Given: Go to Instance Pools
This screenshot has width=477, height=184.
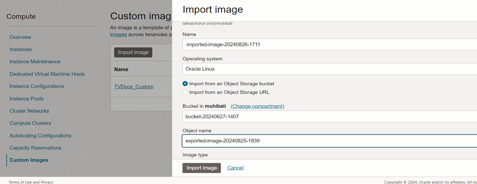Looking at the screenshot, I should tap(26, 99).
